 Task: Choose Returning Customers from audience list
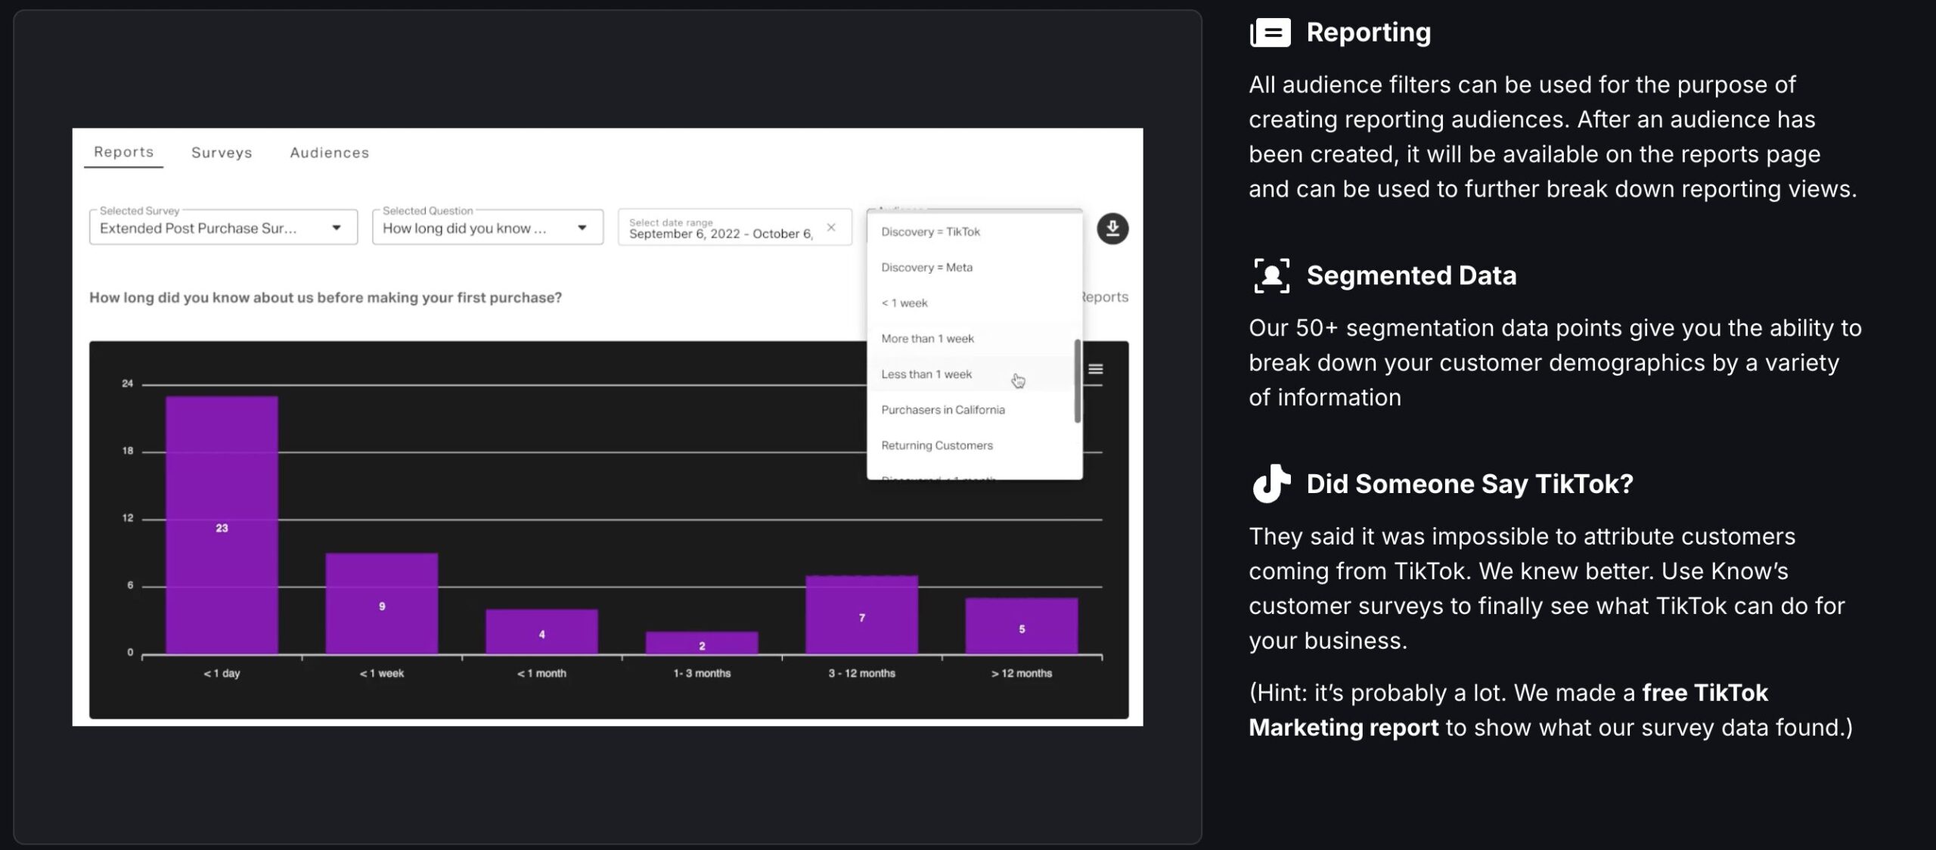[x=936, y=445]
